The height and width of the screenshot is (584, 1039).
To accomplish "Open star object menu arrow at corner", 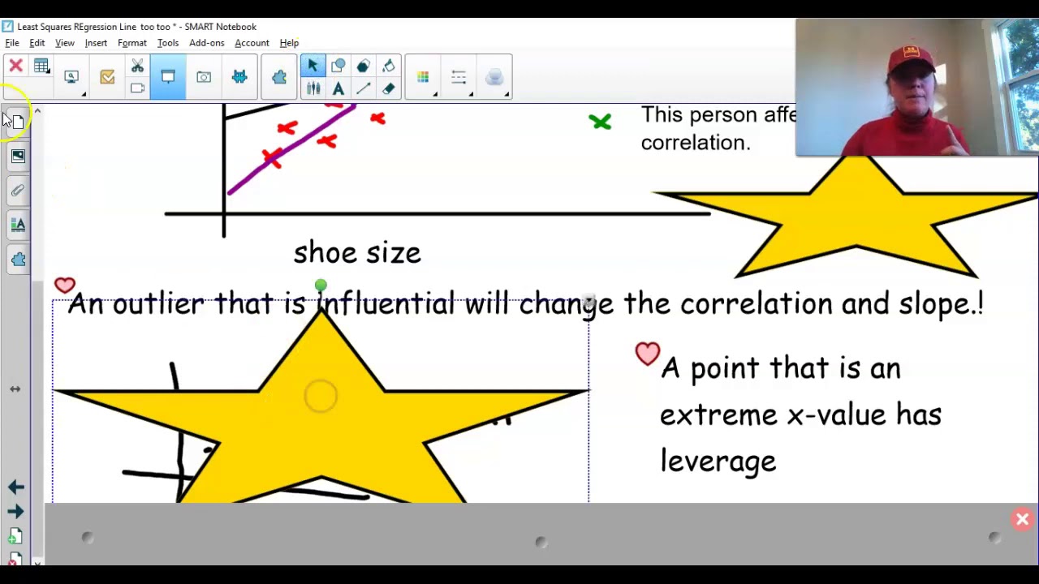I will click(x=588, y=303).
